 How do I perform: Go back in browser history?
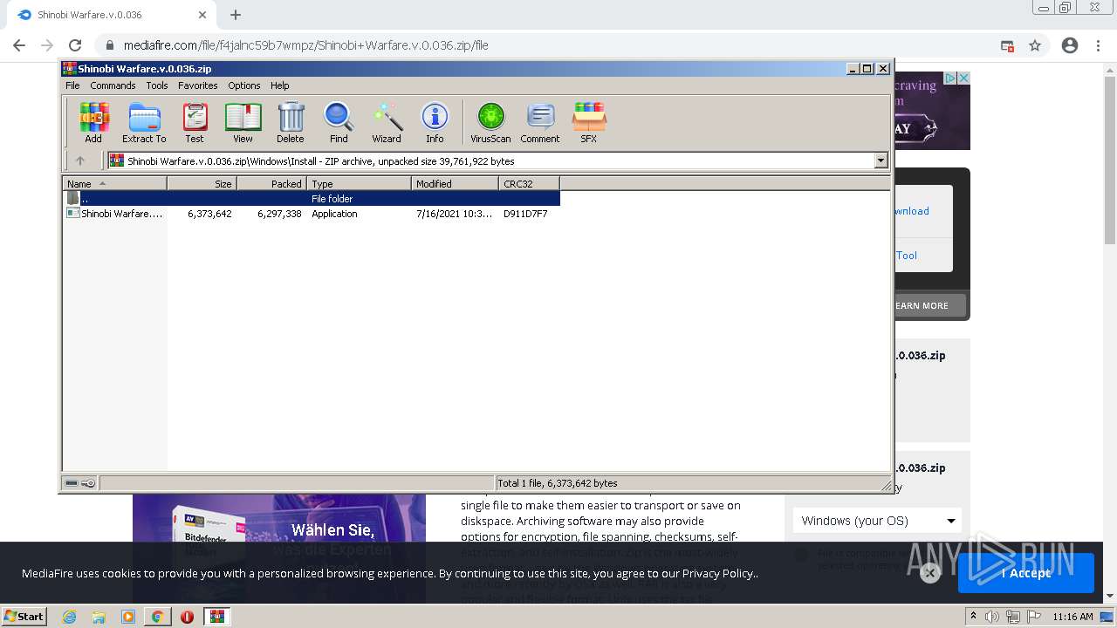19,45
